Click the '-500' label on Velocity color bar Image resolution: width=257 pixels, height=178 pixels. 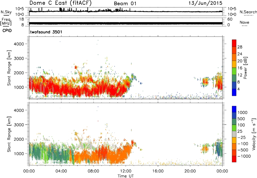pyautogui.click(x=243, y=150)
